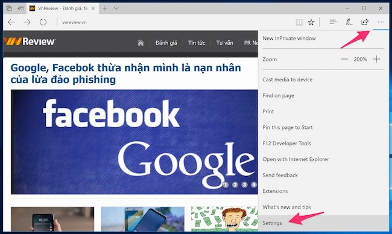Image resolution: width=392 pixels, height=234 pixels.
Task: Open the tabs-set-aside icon
Action: [9, 8]
